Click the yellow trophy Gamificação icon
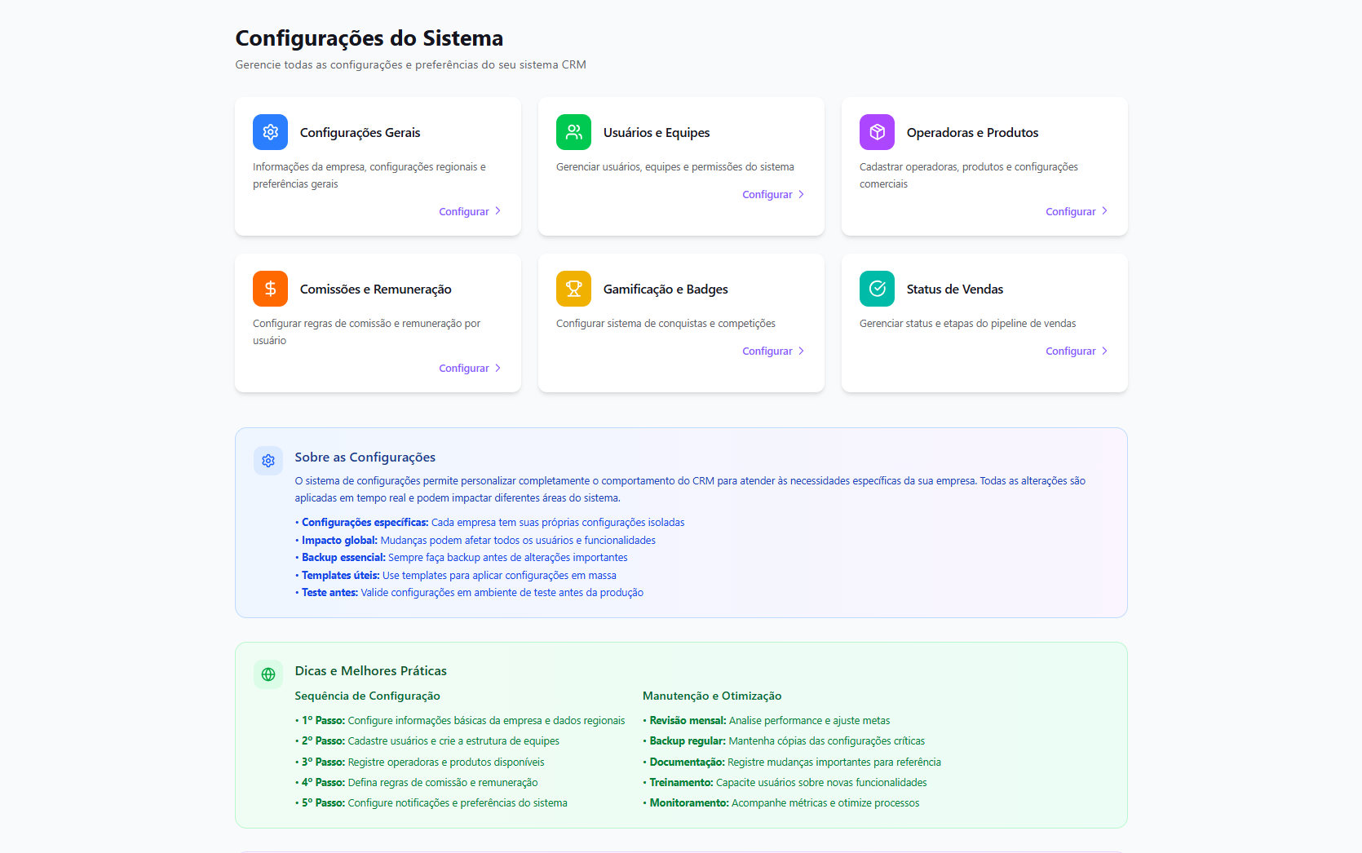Viewport: 1362px width, 853px height. pyautogui.click(x=573, y=289)
